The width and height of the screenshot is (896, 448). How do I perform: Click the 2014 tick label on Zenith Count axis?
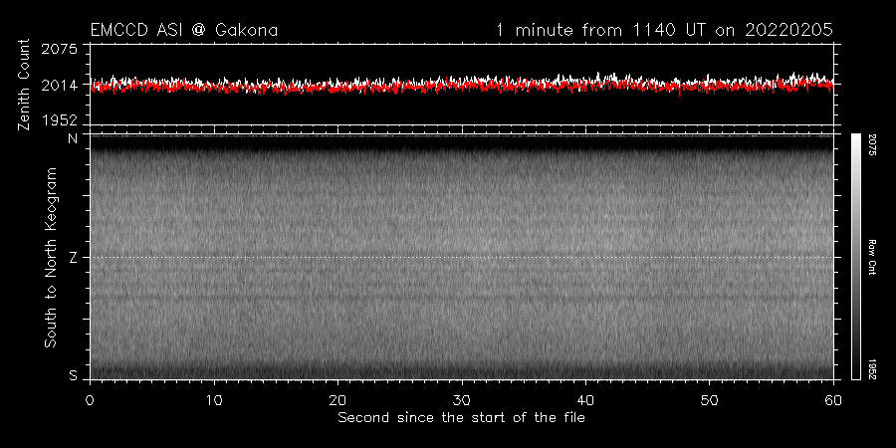click(x=59, y=86)
